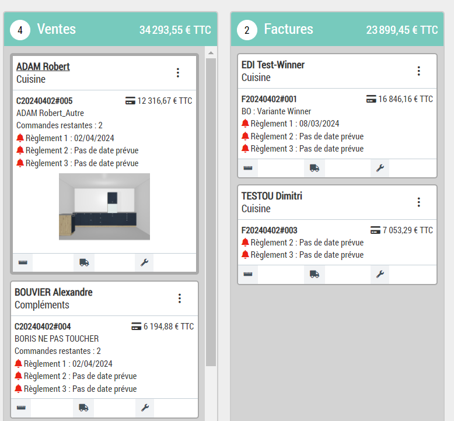Screen dimensions: 454x421
Task: Click wrench icon on TESTOU Dimitri card
Action: (380, 274)
